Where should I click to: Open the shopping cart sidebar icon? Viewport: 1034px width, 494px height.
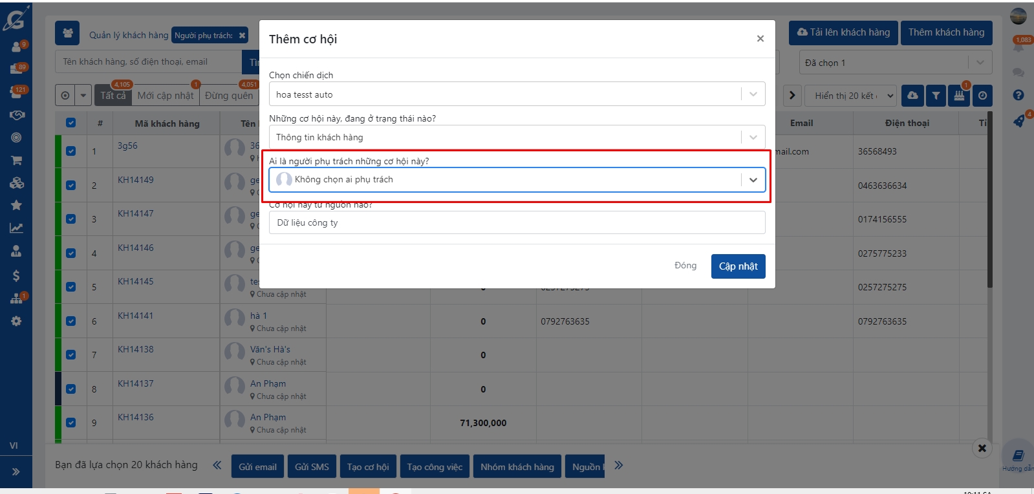(16, 160)
